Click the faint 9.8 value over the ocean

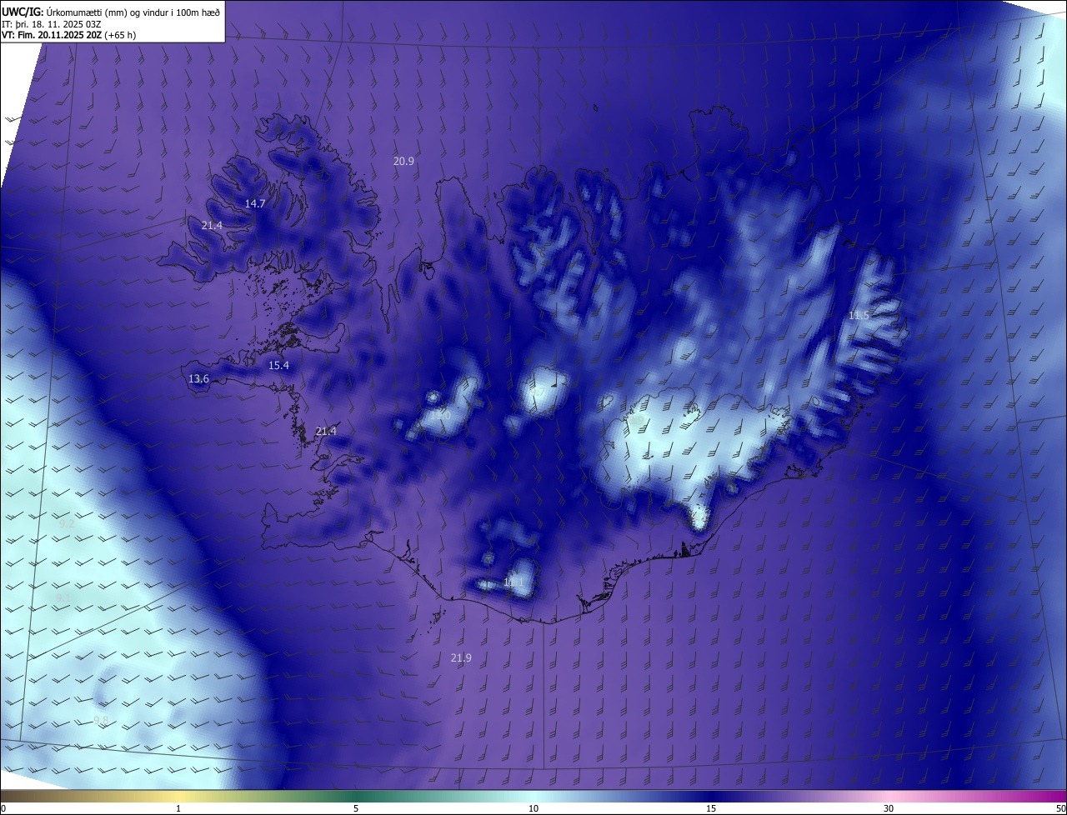(x=101, y=720)
